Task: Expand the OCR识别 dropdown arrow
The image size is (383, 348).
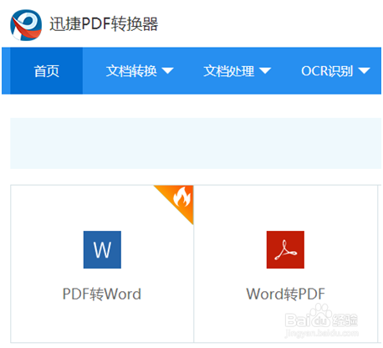Action: pos(364,71)
